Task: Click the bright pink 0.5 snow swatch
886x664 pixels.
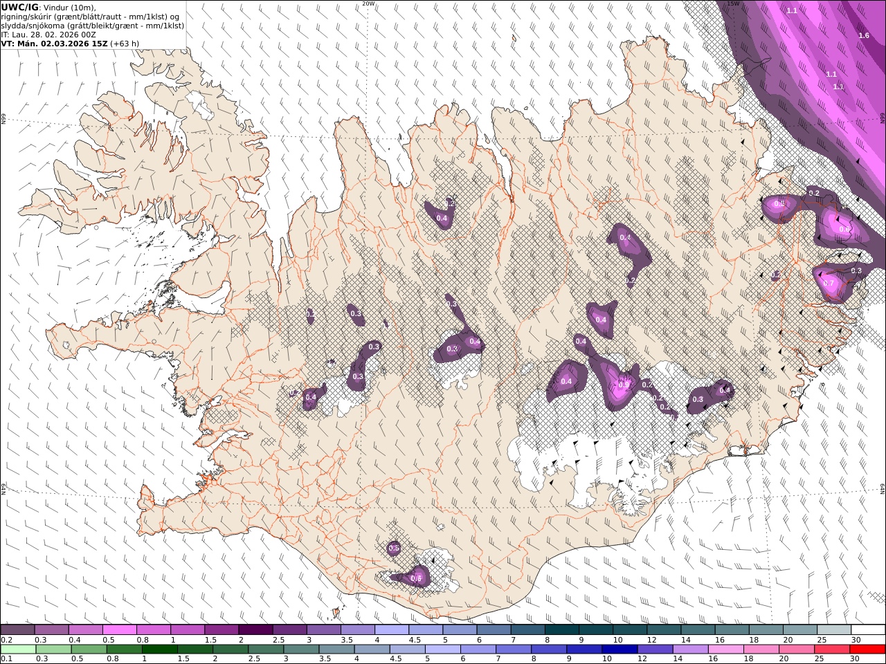Action: pos(119,630)
